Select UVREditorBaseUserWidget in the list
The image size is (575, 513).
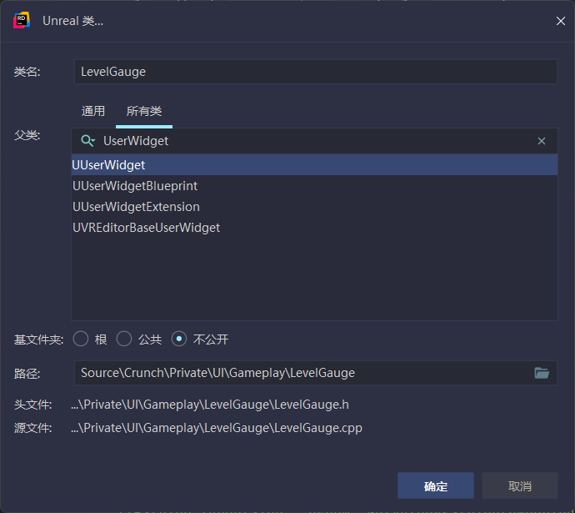pyautogui.click(x=315, y=228)
